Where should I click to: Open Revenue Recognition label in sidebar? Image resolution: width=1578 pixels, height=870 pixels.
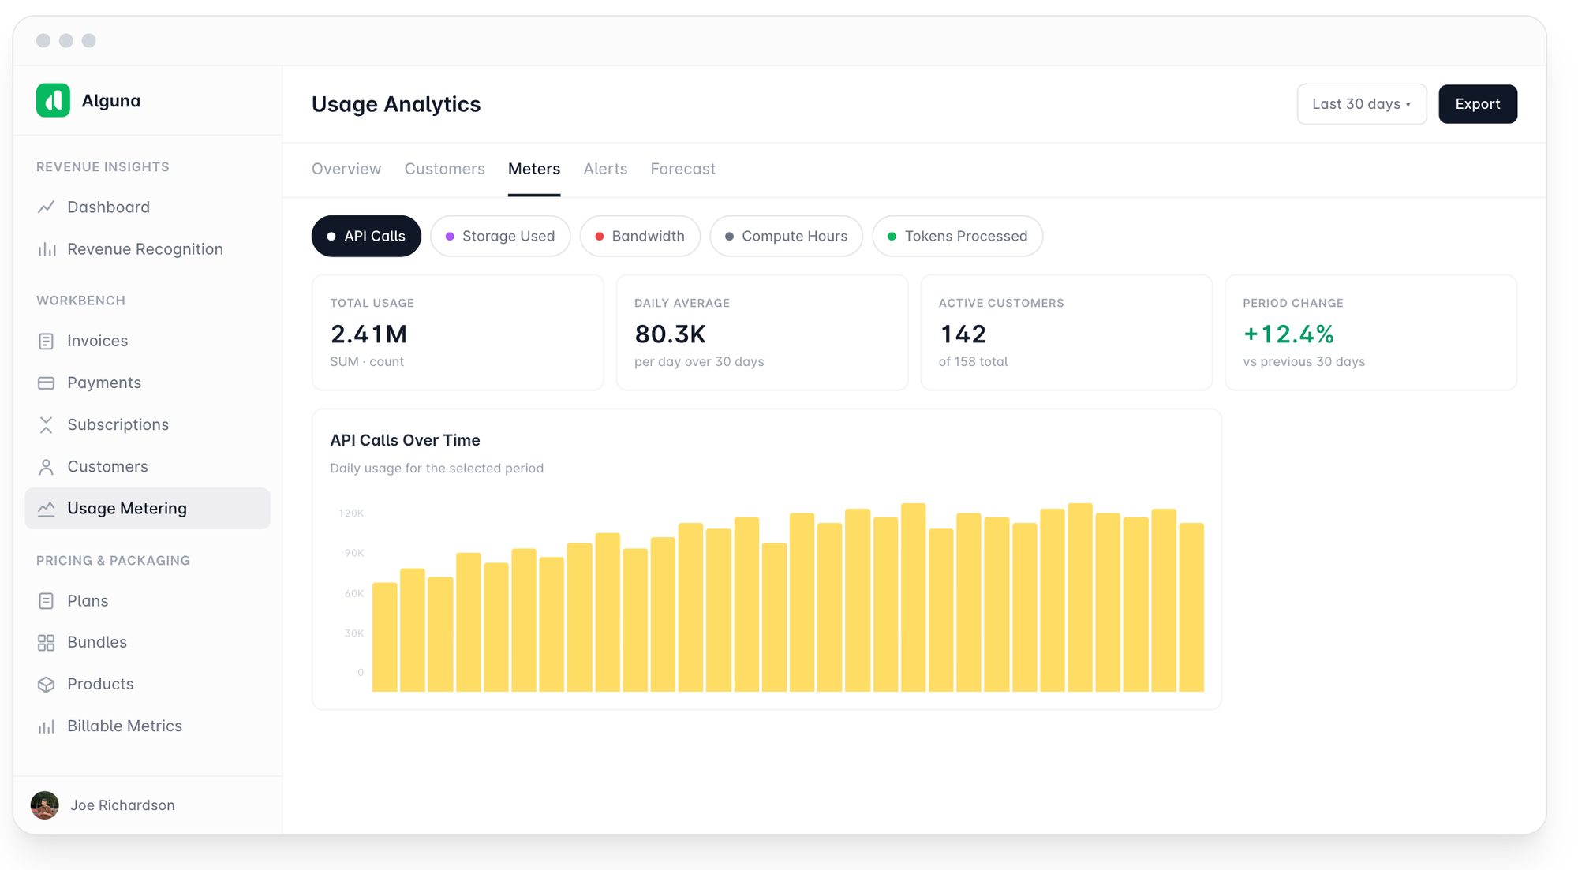pos(145,249)
